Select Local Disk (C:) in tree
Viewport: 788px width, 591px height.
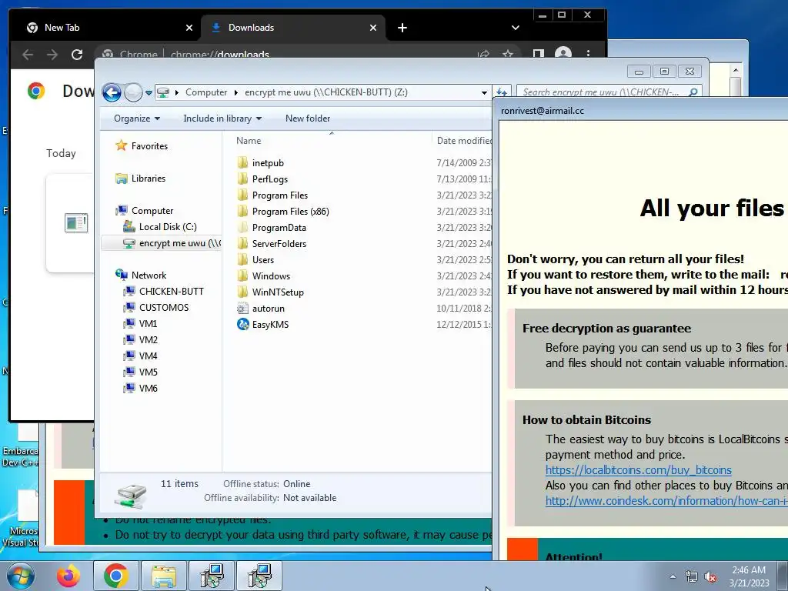click(160, 227)
